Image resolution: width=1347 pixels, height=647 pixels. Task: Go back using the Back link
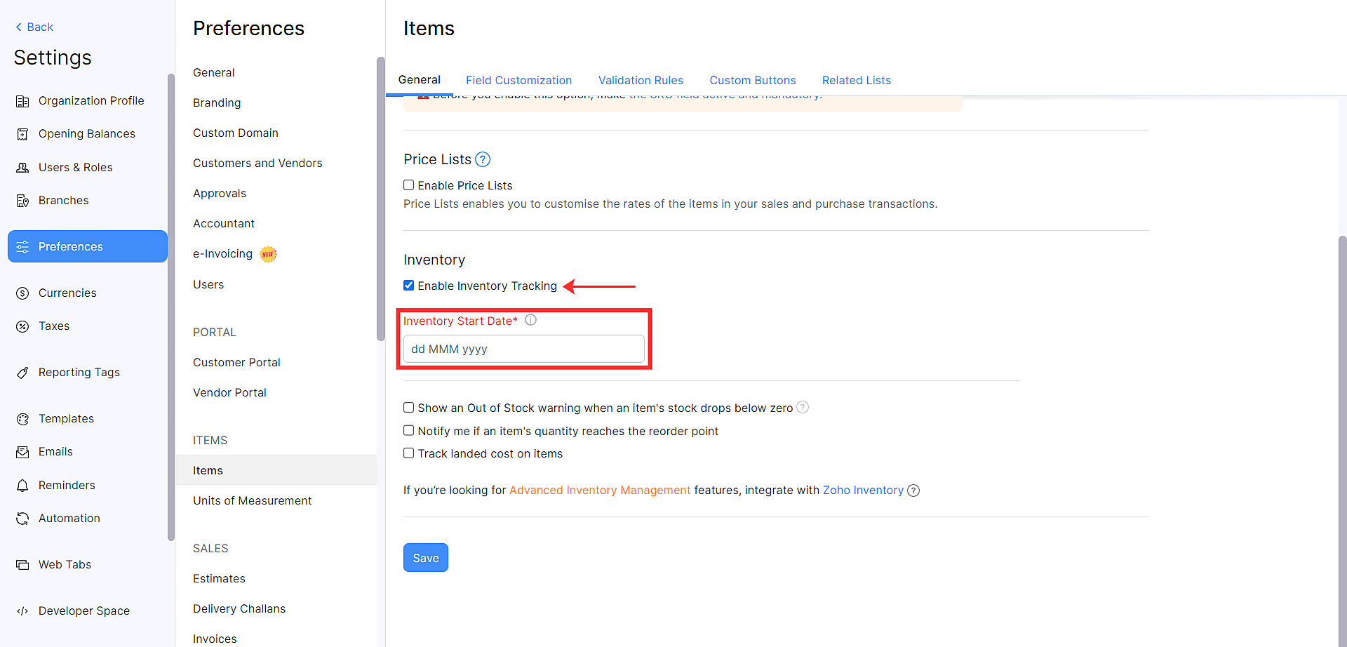click(34, 27)
